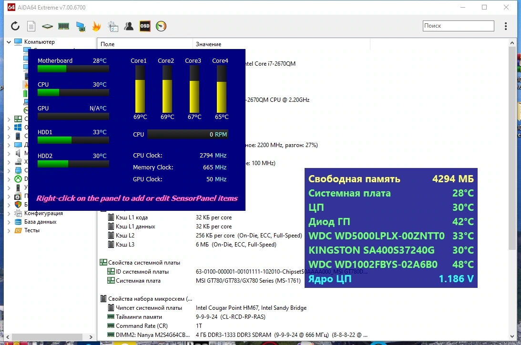Image resolution: width=521 pixels, height=345 pixels.
Task: Click the vertical scrollbar down arrow
Action: tap(512, 336)
